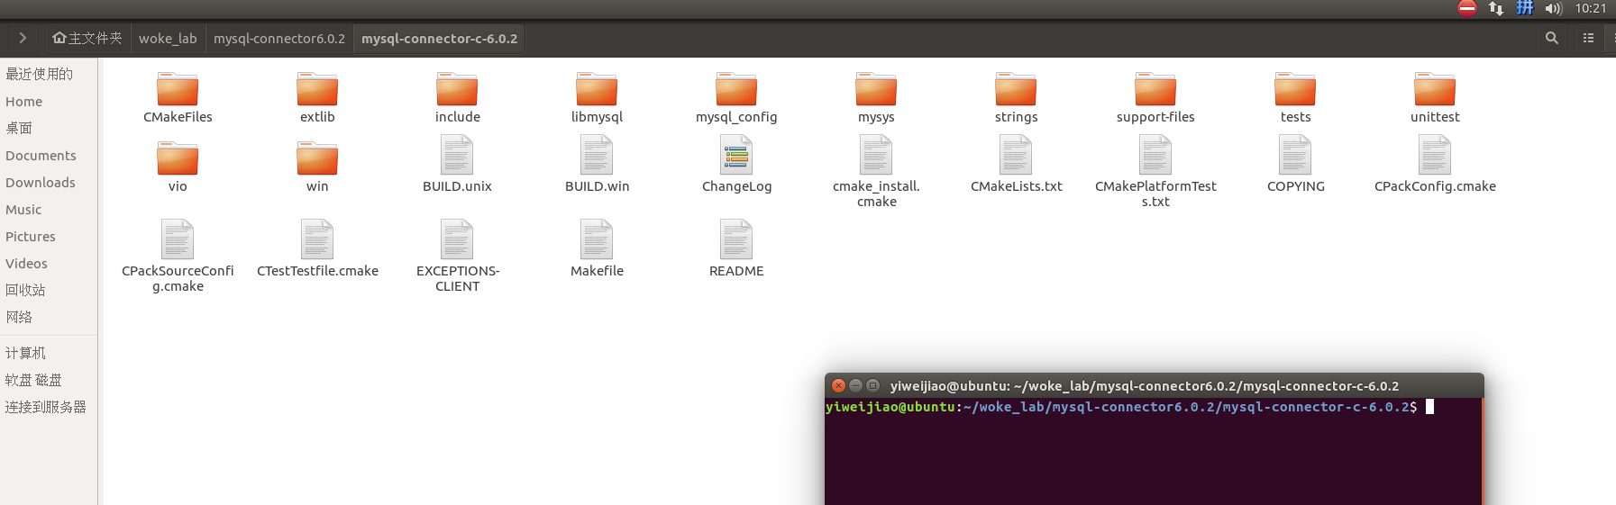Open the libmysql folder
The image size is (1616, 505).
(x=597, y=89)
